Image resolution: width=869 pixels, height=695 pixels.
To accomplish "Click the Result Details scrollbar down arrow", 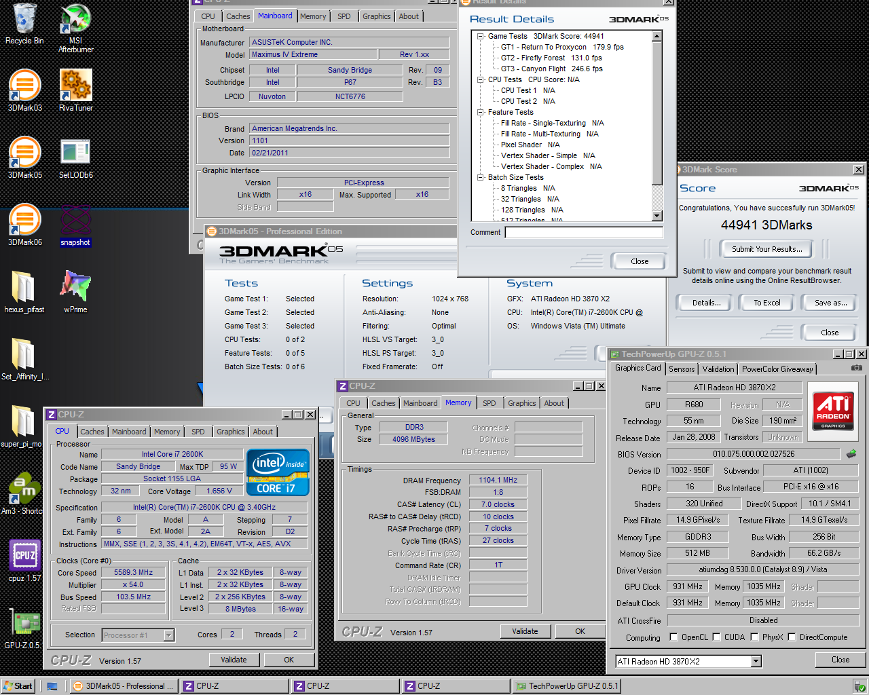I will pyautogui.click(x=657, y=216).
